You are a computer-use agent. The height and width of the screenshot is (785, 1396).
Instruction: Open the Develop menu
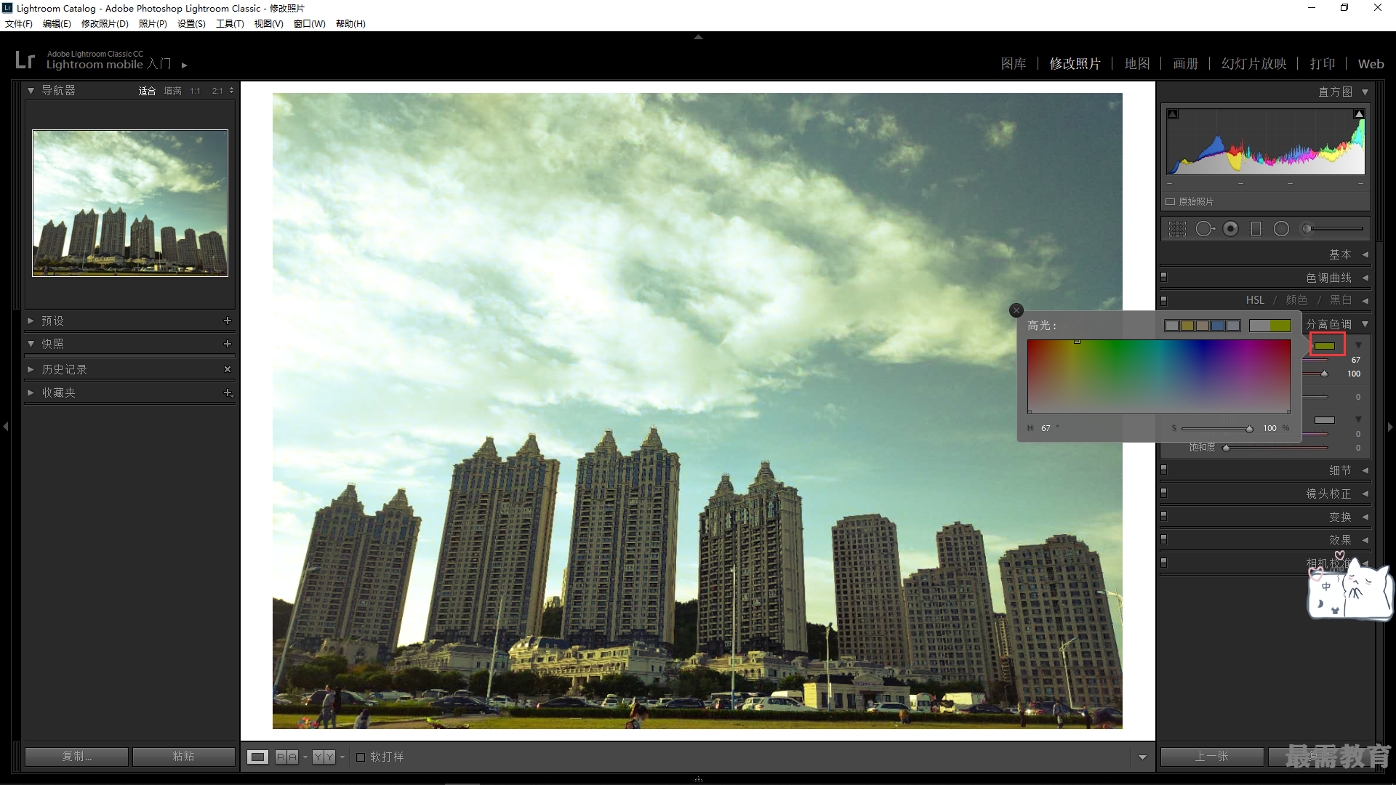[105, 24]
